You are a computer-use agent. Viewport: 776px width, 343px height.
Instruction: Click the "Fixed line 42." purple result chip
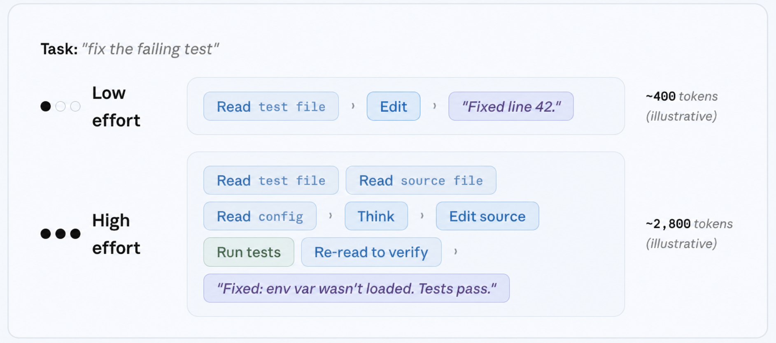tap(511, 106)
